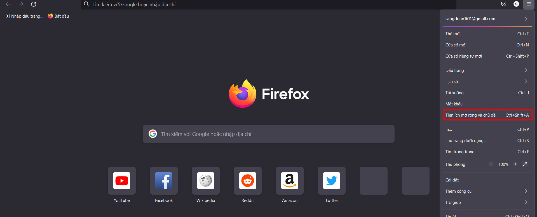
Task: Click the back navigation arrow
Action: click(x=8, y=4)
